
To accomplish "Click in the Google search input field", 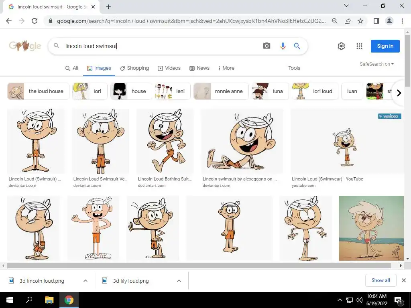I will pos(160,46).
